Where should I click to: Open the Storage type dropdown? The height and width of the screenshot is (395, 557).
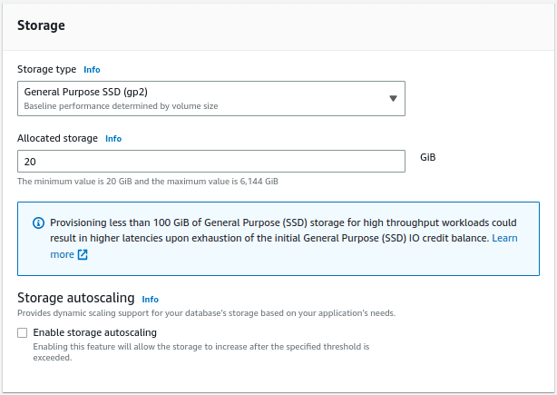click(x=211, y=98)
